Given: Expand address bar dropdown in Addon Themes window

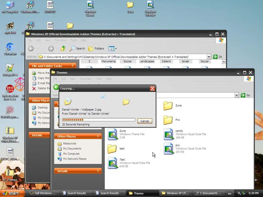Looking at the screenshot, I should pos(209,57).
